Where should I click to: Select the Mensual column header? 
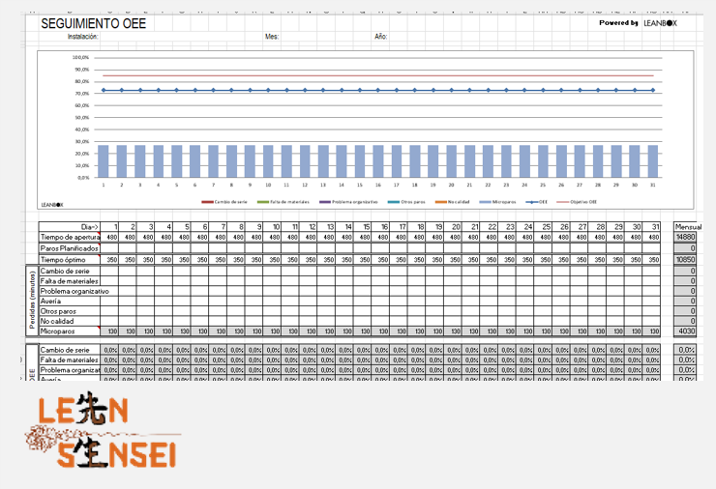(686, 226)
